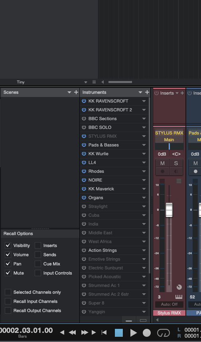Viewport: 201px width, 342px height.
Task: Click power icon next to Straylight
Action: point(84,206)
